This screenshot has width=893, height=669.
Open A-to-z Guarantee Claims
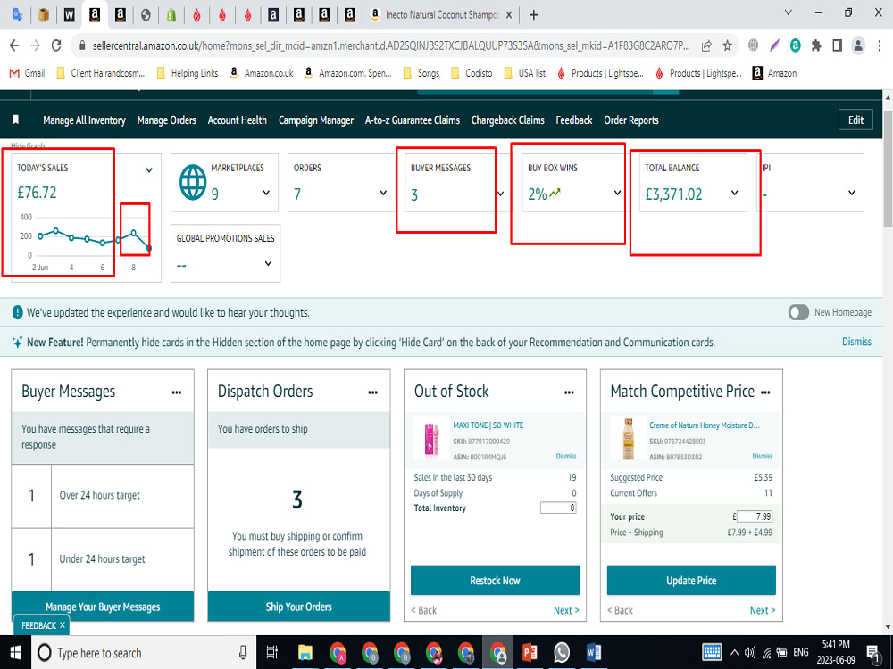(x=413, y=120)
